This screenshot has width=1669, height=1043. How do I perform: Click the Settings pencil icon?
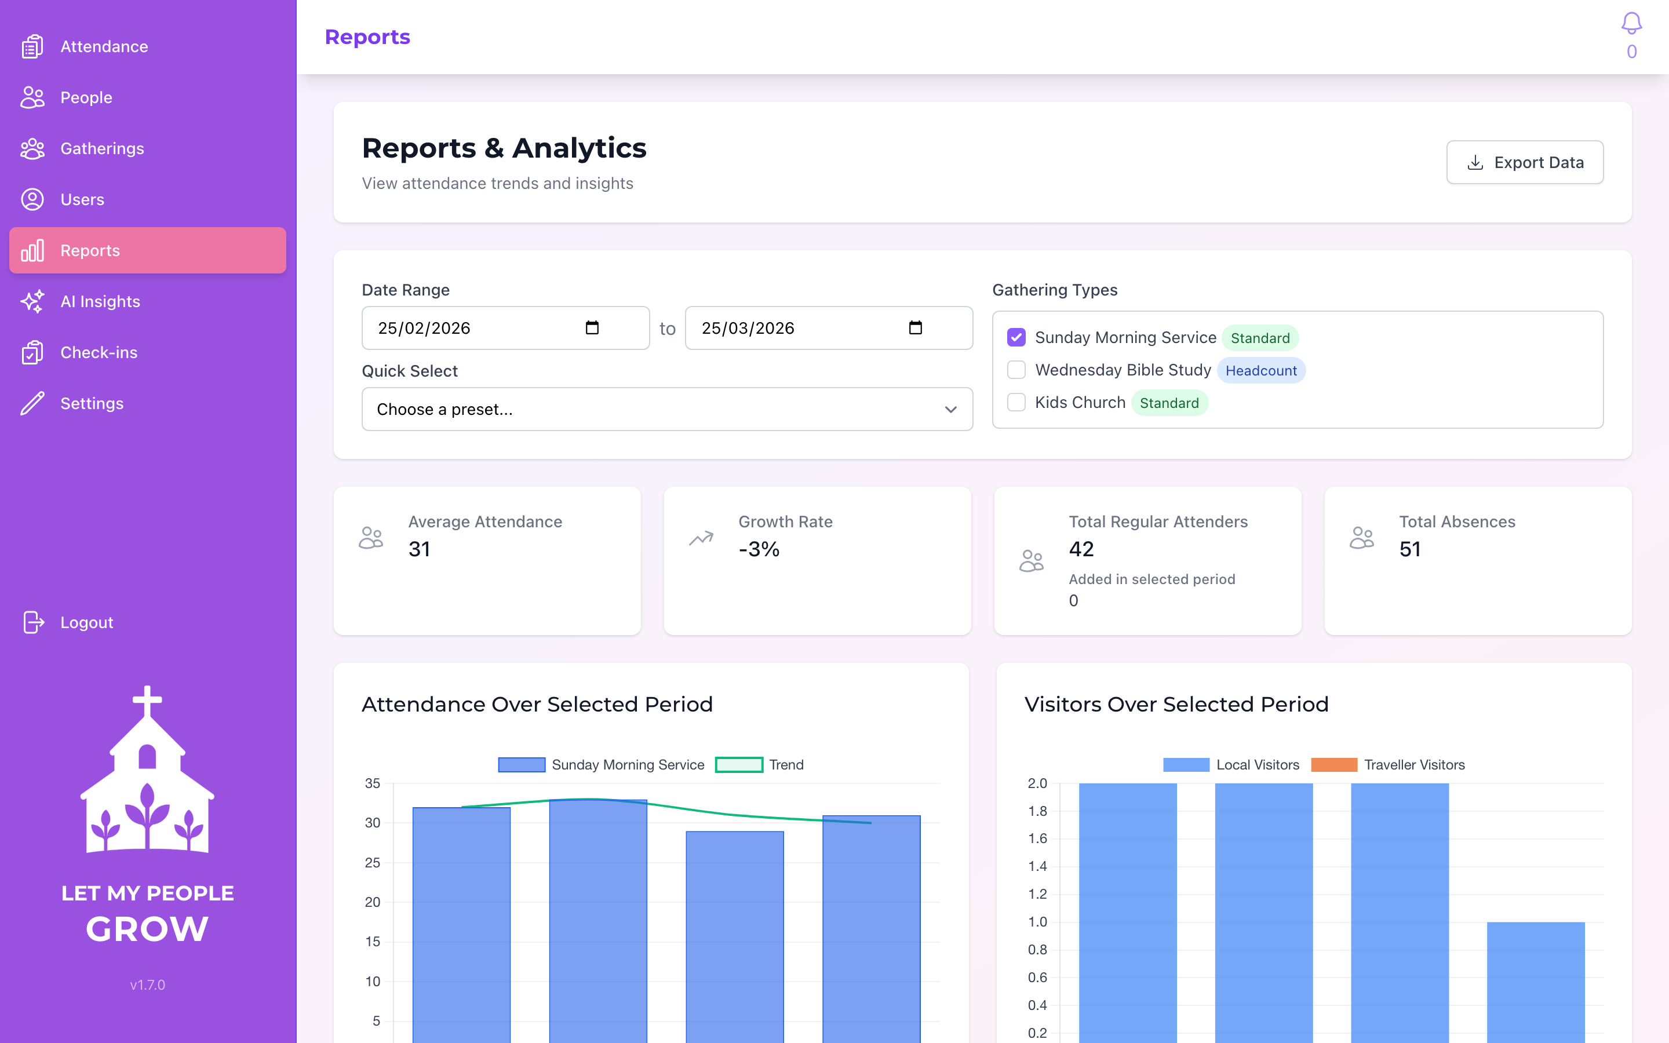click(x=32, y=403)
